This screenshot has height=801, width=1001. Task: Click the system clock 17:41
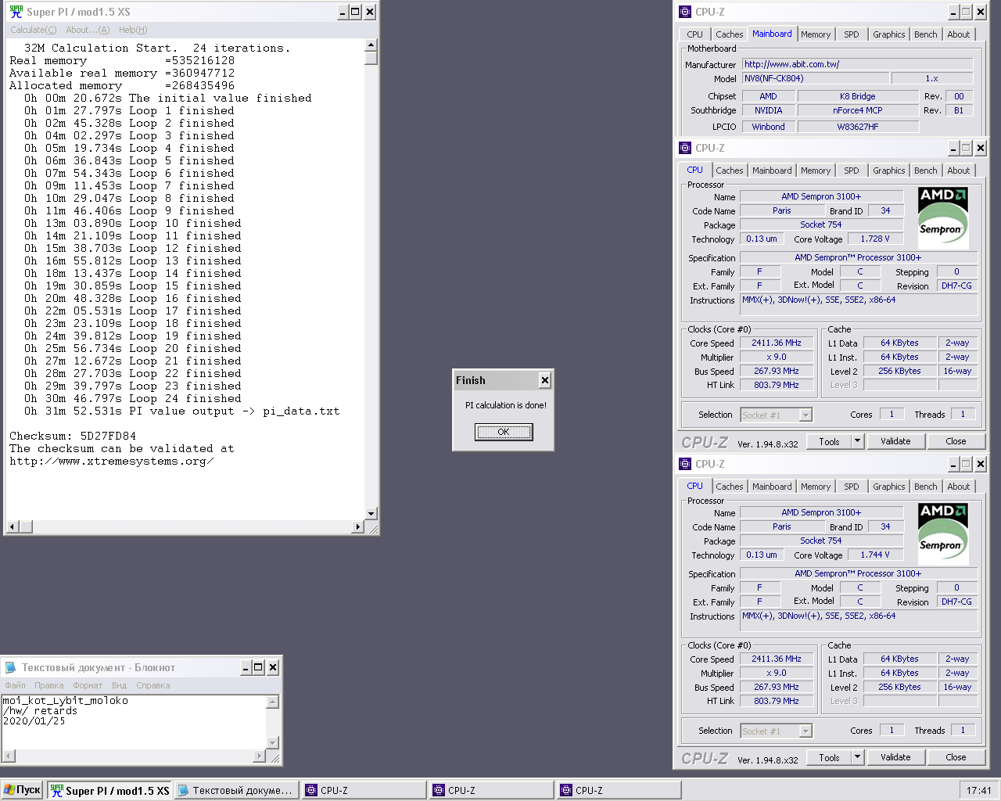pyautogui.click(x=978, y=790)
